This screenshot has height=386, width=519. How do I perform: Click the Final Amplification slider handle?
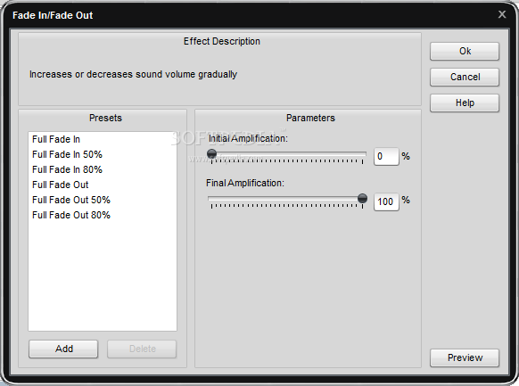pyautogui.click(x=362, y=198)
